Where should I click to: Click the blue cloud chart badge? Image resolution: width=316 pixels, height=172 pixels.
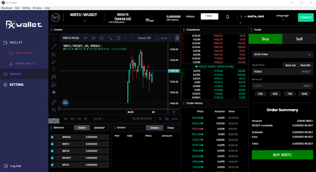coord(65,103)
